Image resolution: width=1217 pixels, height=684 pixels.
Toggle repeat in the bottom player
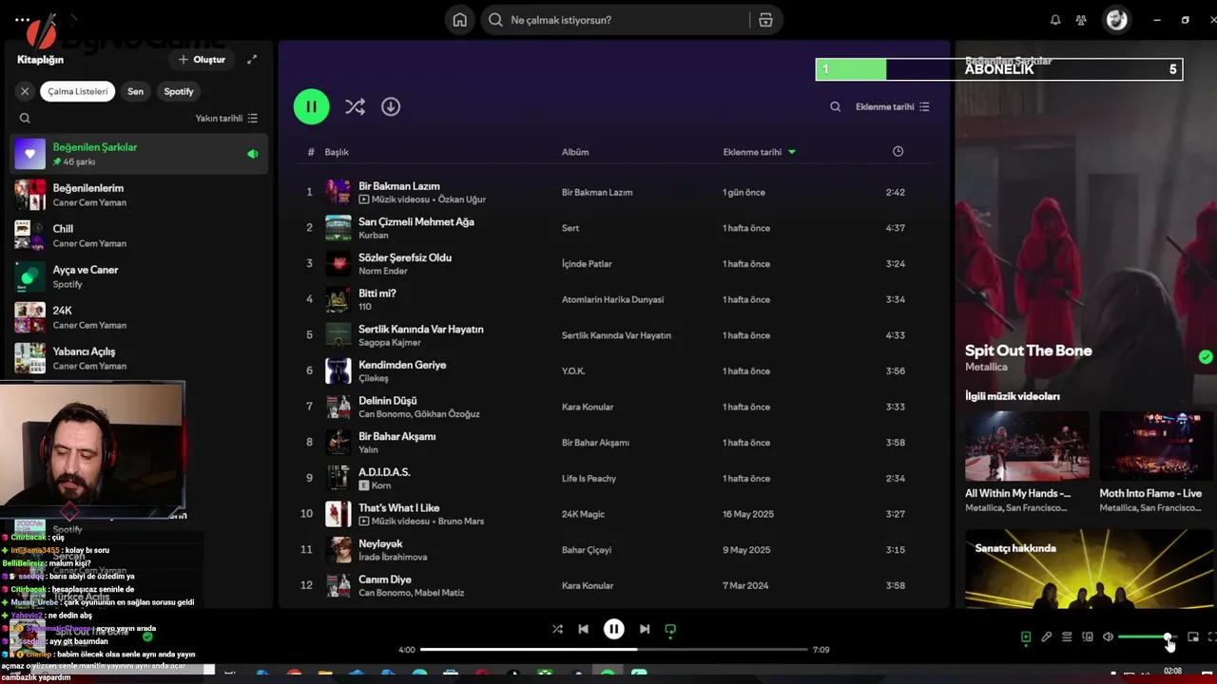point(670,629)
